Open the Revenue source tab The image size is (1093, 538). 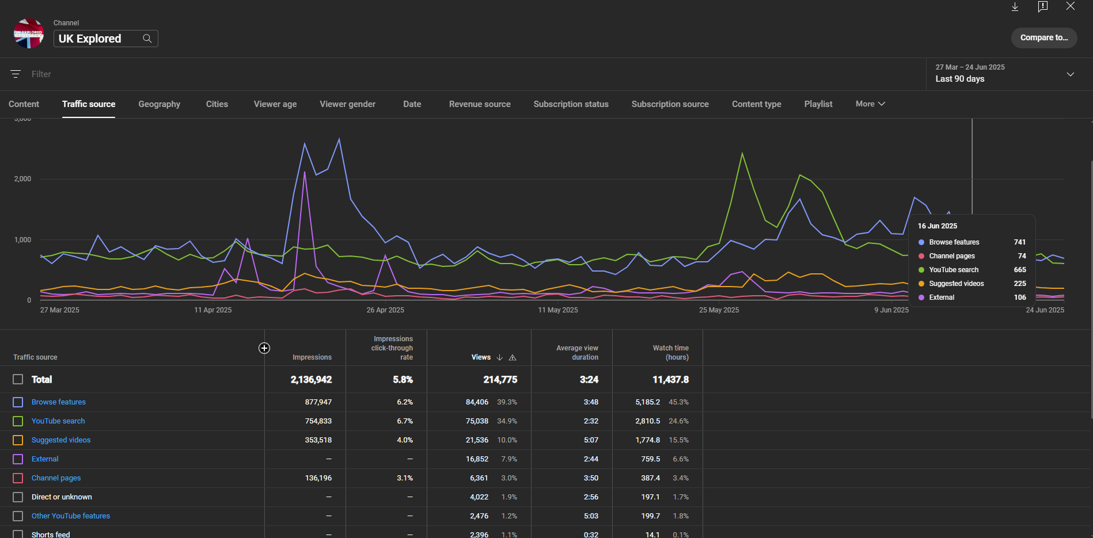(x=480, y=104)
